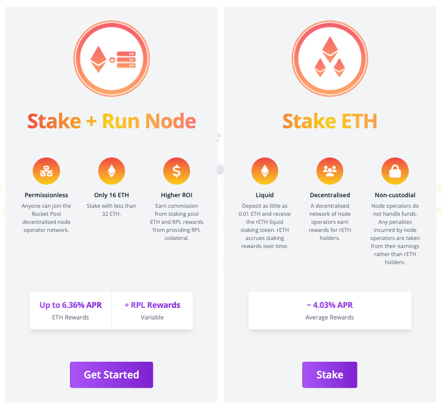Click the Decentralised people icon
Viewport: 441px width, 407px height.
pos(330,171)
